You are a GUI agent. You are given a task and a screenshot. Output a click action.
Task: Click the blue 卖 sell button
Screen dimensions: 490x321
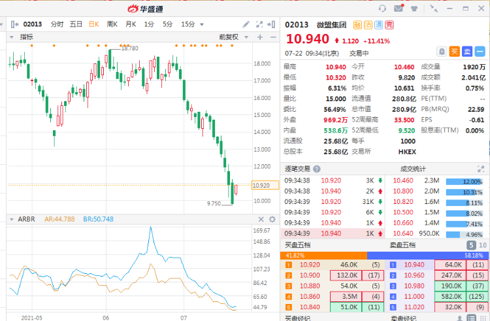click(x=467, y=52)
